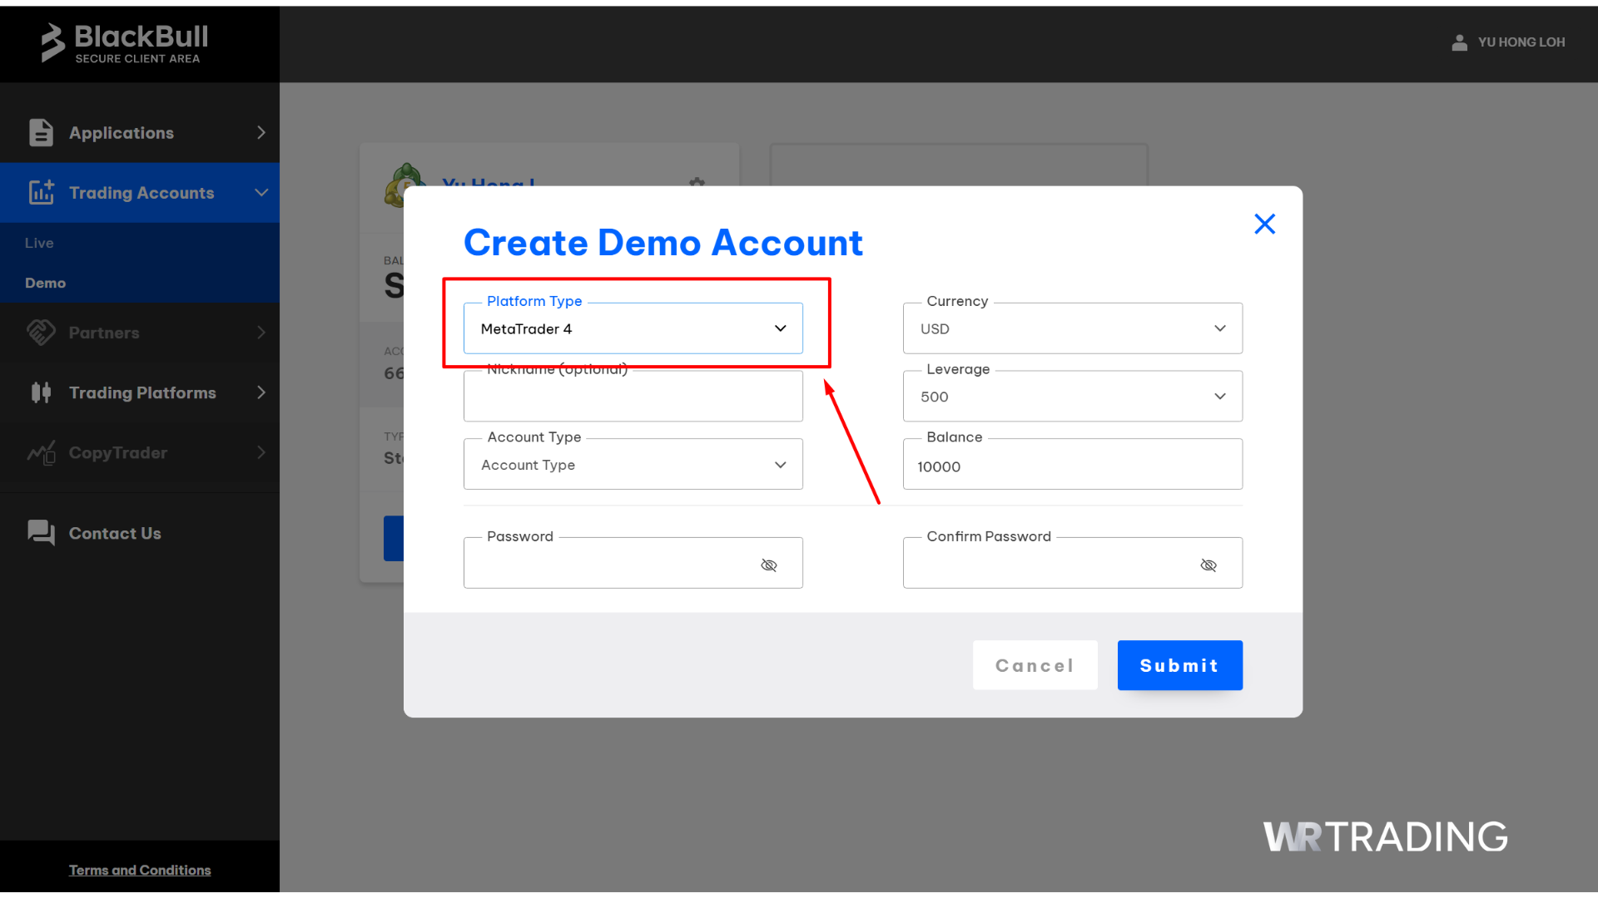
Task: Toggle Confirm Password visibility
Action: click(1208, 565)
